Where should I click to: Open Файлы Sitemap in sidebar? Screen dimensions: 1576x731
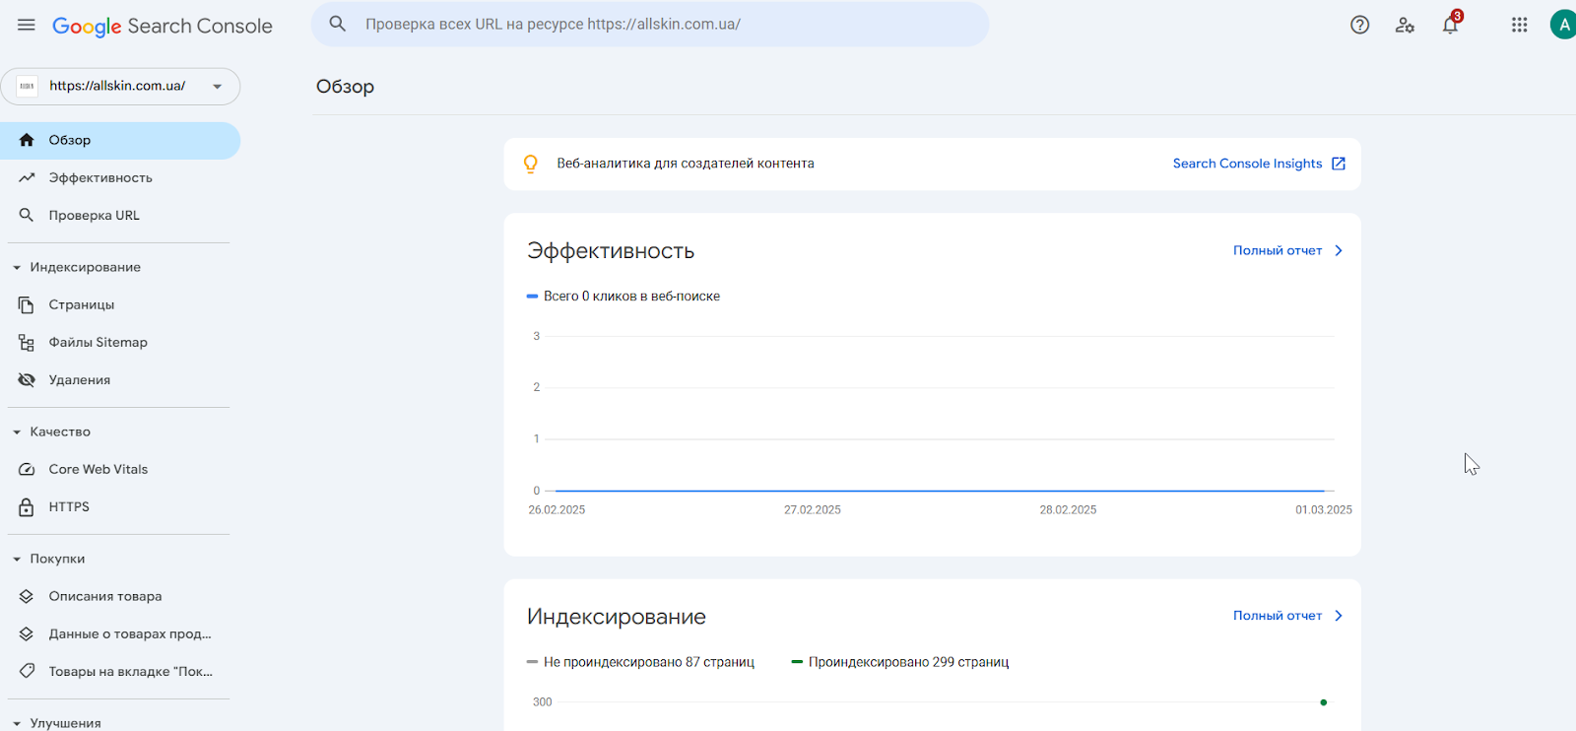(x=120, y=342)
